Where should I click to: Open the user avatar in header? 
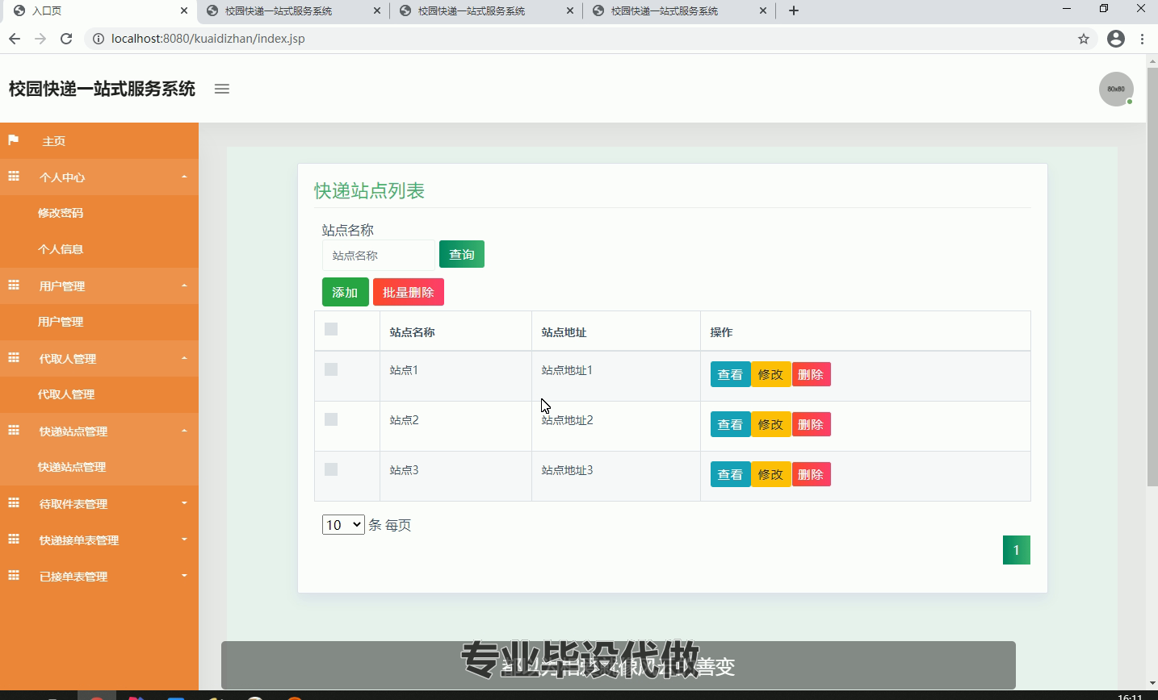[1116, 89]
